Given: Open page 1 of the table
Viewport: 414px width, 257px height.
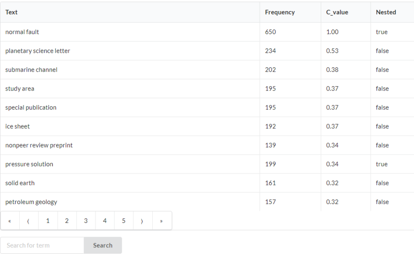Looking at the screenshot, I should coord(48,221).
